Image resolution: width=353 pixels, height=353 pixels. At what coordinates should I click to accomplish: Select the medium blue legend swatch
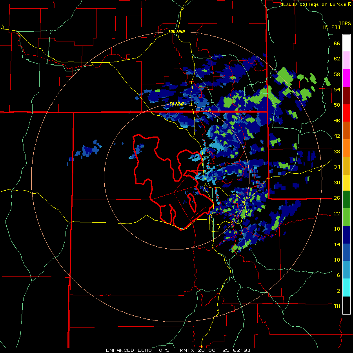point(346,253)
